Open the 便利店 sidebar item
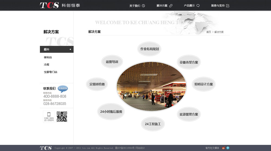The width and height of the screenshot is (271, 151). pyautogui.click(x=48, y=57)
